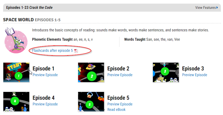
Task: Expand the View Features link
Action: [x=206, y=8]
